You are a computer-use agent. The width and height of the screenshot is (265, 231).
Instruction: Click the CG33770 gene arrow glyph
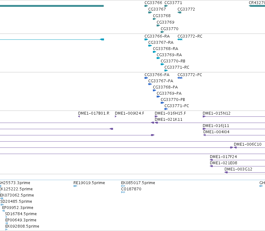click(163, 32)
